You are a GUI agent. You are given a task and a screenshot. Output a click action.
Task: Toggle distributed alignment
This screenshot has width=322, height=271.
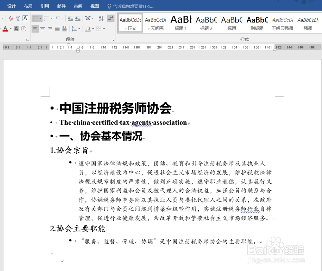65,29
